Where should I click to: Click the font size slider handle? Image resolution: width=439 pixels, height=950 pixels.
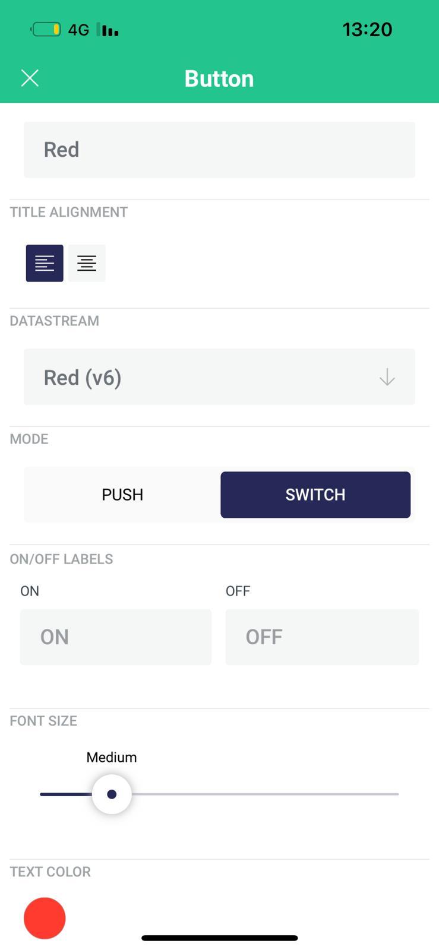(112, 794)
